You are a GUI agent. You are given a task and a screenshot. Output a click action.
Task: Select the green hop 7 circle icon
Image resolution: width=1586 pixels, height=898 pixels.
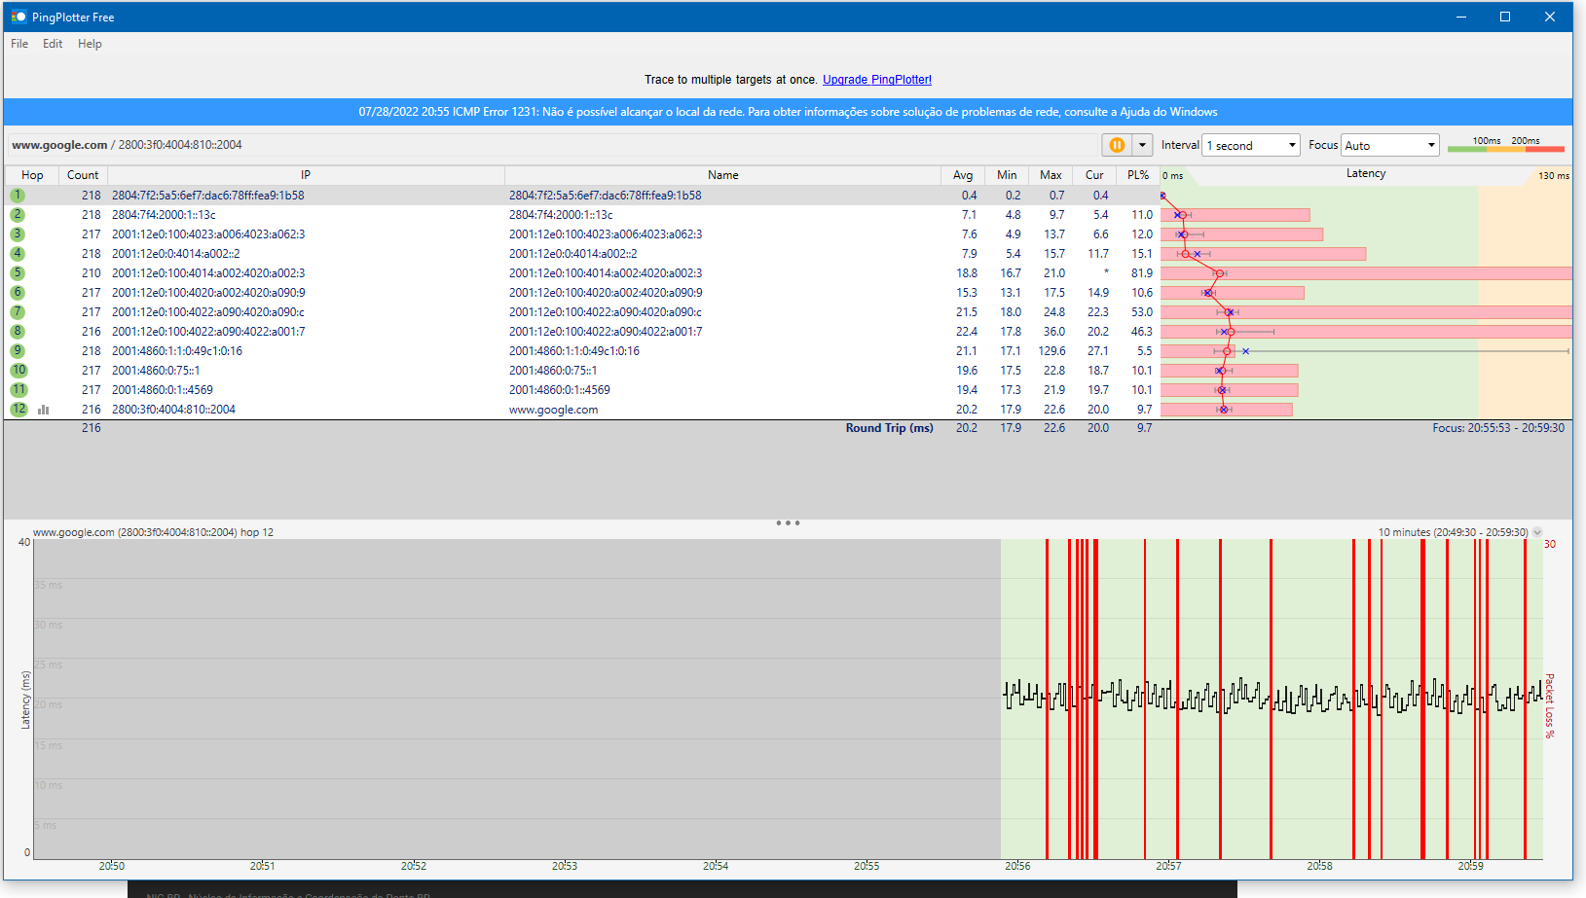18,312
